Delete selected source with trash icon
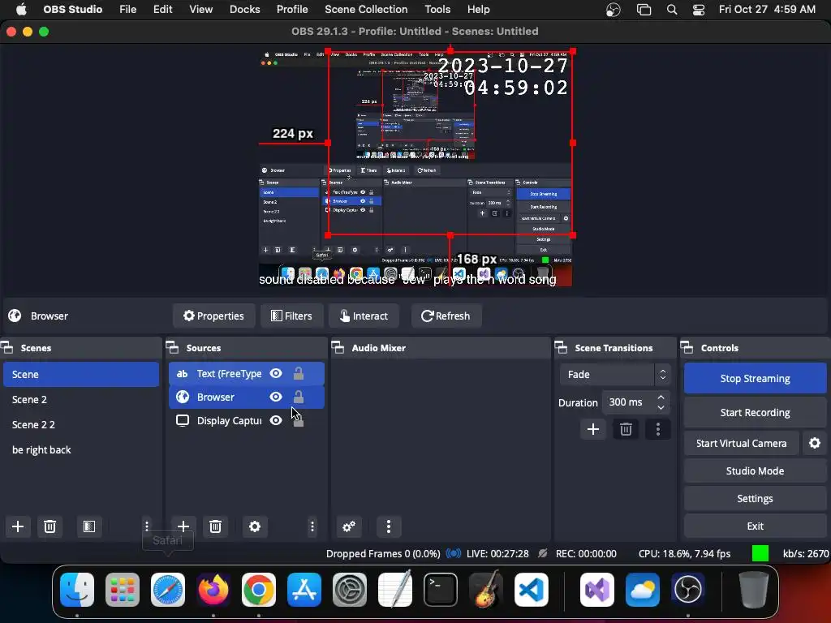The image size is (831, 623). tap(215, 526)
